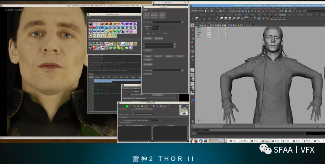Select the arrow Select tool in Maya toolbox
The width and height of the screenshot is (325, 164).
(193, 25)
